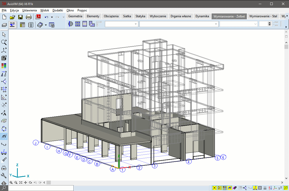Open the Wymiarowanie - Stal tab
This screenshot has height=191, width=289.
click(x=263, y=16)
